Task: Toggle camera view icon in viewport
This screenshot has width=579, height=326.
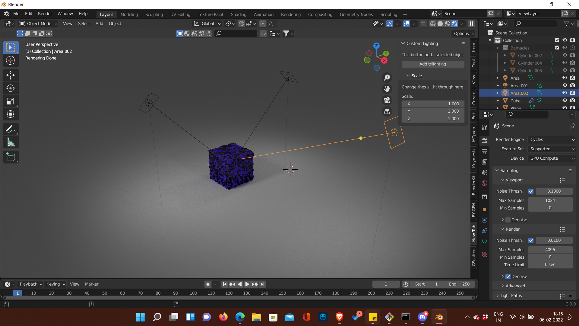Action: (387, 100)
